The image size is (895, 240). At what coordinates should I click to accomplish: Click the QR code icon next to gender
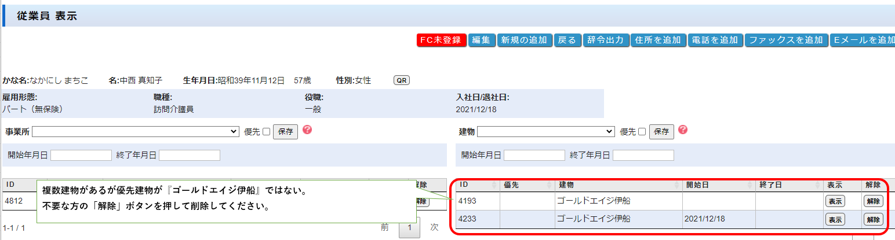401,80
